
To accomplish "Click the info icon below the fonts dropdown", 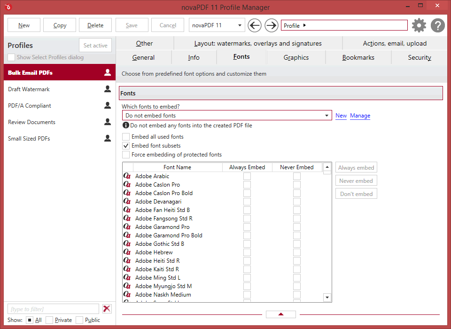I will [x=126, y=125].
